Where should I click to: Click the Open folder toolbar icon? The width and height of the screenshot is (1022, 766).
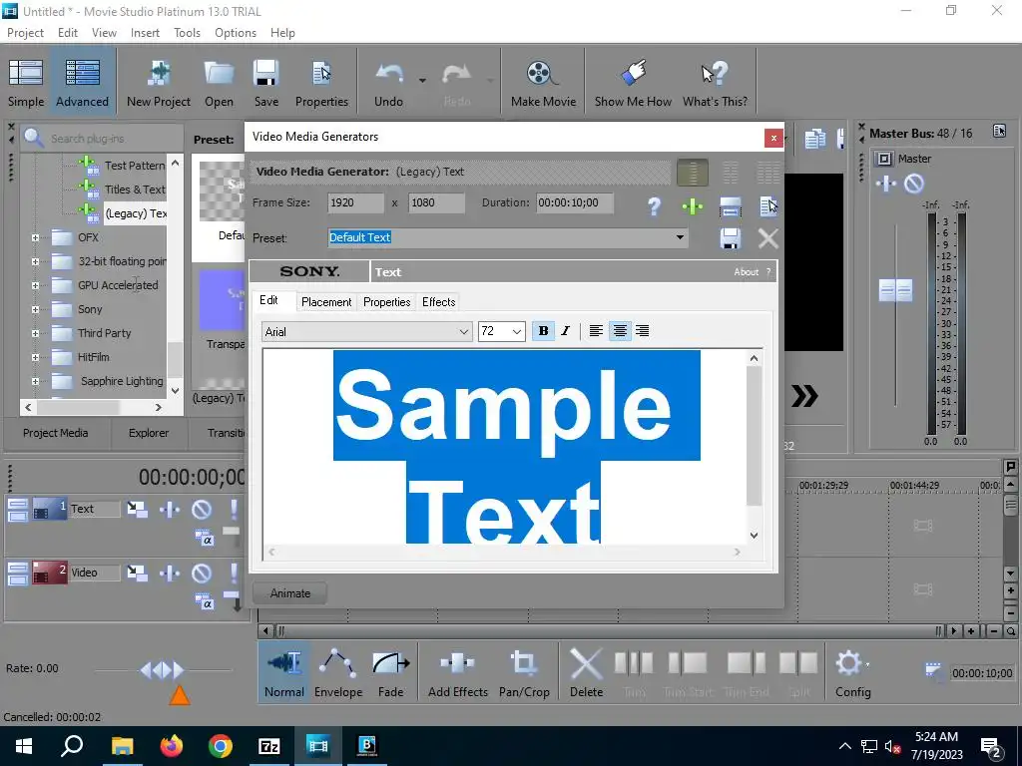point(219,83)
